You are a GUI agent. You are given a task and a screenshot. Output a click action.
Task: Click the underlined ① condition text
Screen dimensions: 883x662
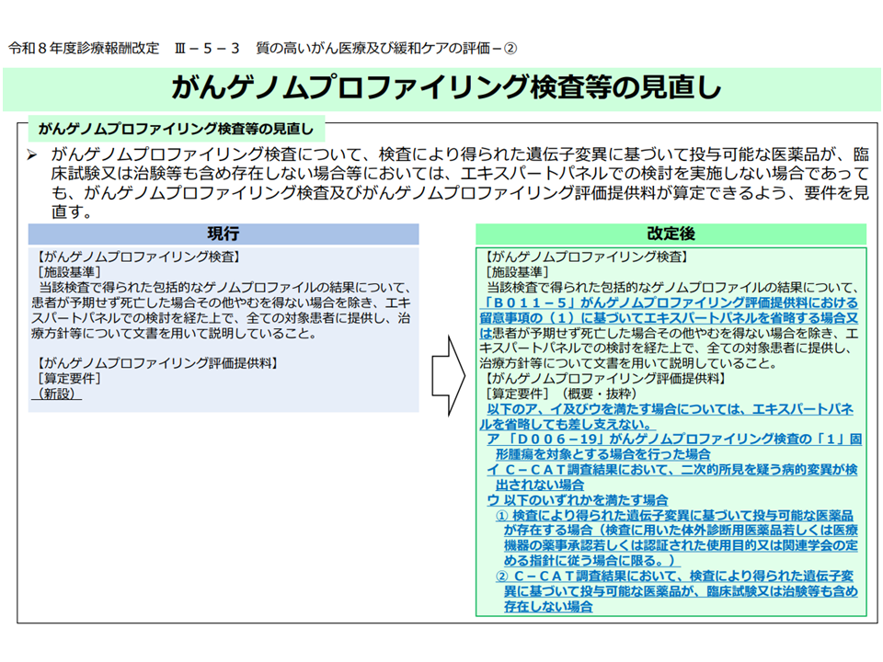[x=676, y=515]
